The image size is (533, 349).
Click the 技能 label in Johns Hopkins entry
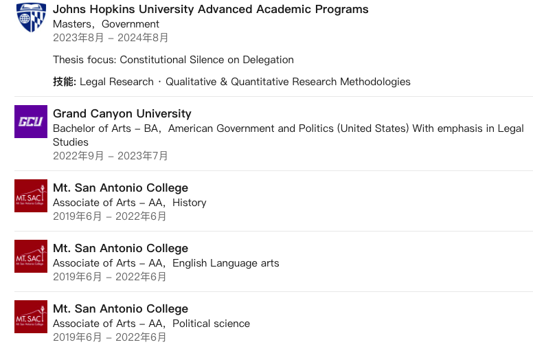coord(63,82)
